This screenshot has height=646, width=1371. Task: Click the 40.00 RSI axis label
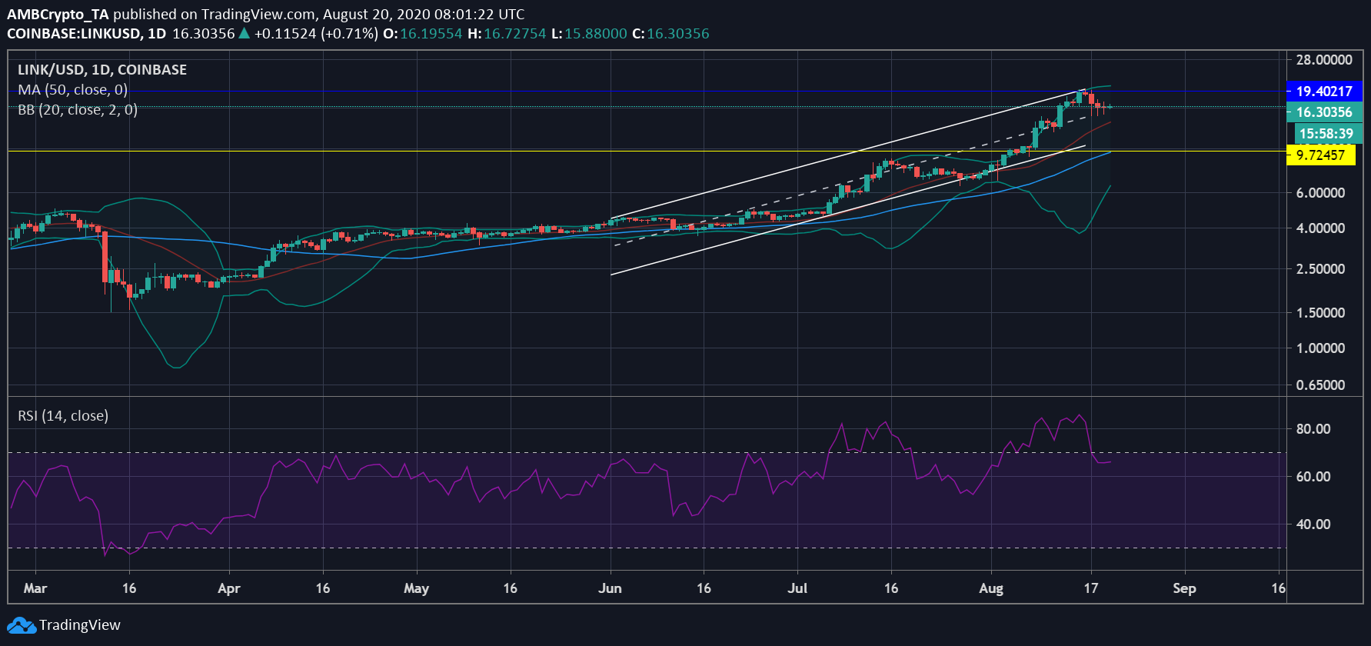click(1313, 524)
